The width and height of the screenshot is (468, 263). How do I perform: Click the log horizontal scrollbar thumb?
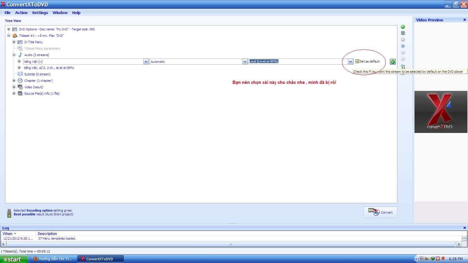231,244
